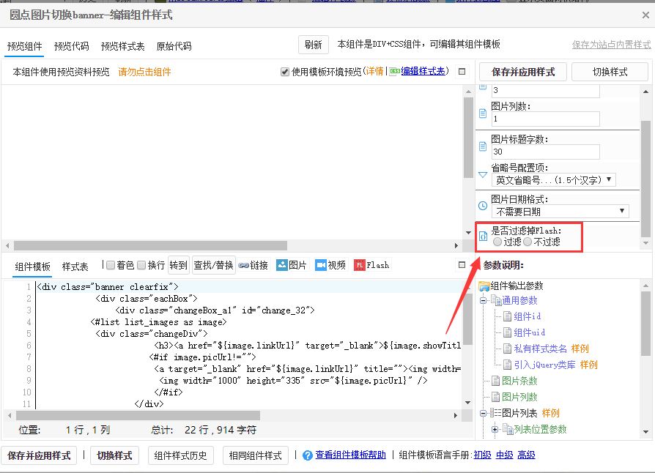655x473 pixels.
Task: Enable the 着色 syntax coloring checkbox
Action: (x=111, y=265)
